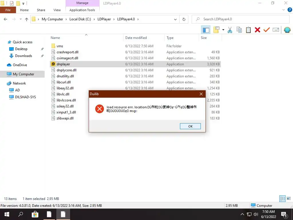Click the shell globe toolbar icon
293x220 pixels.
click(x=287, y=30)
